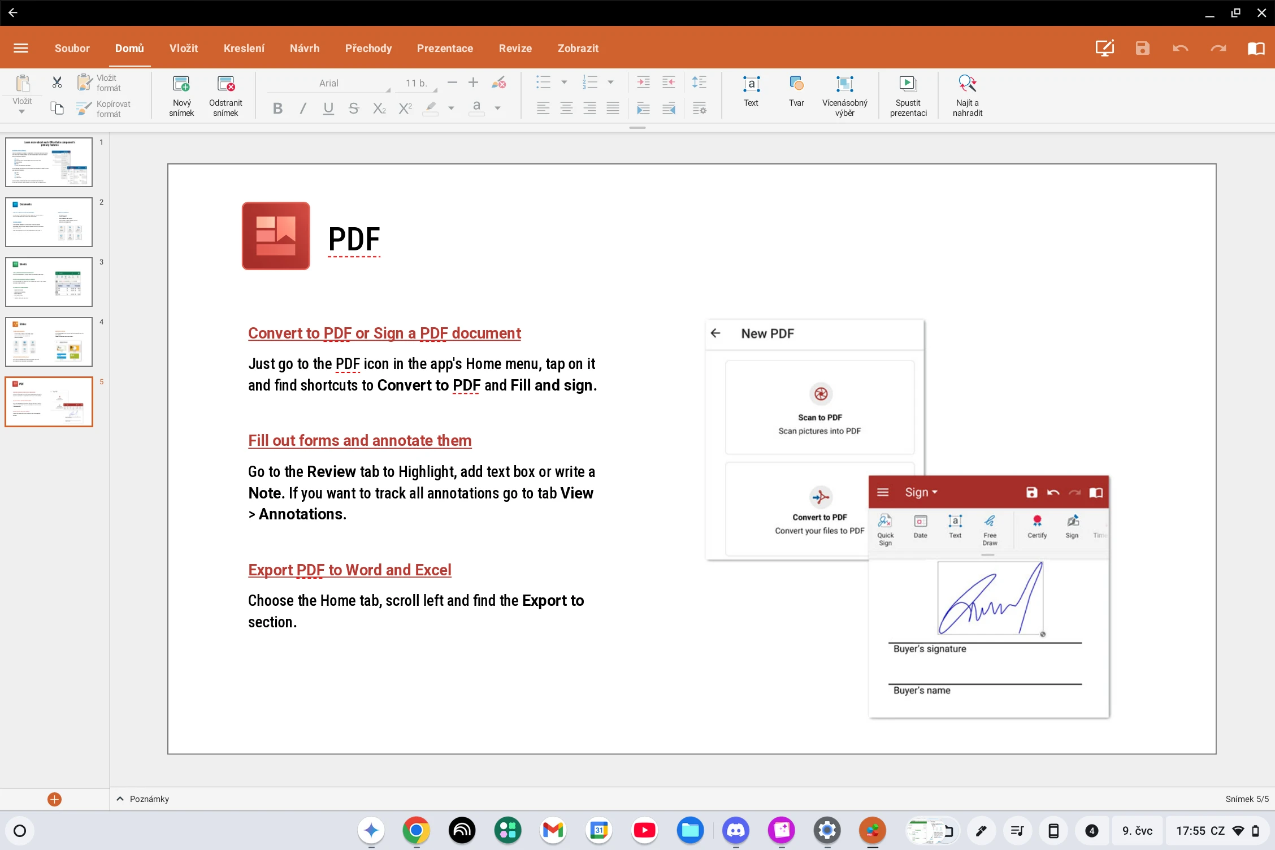Toggle italic formatting
Viewport: 1275px width, 850px height.
pos(303,108)
